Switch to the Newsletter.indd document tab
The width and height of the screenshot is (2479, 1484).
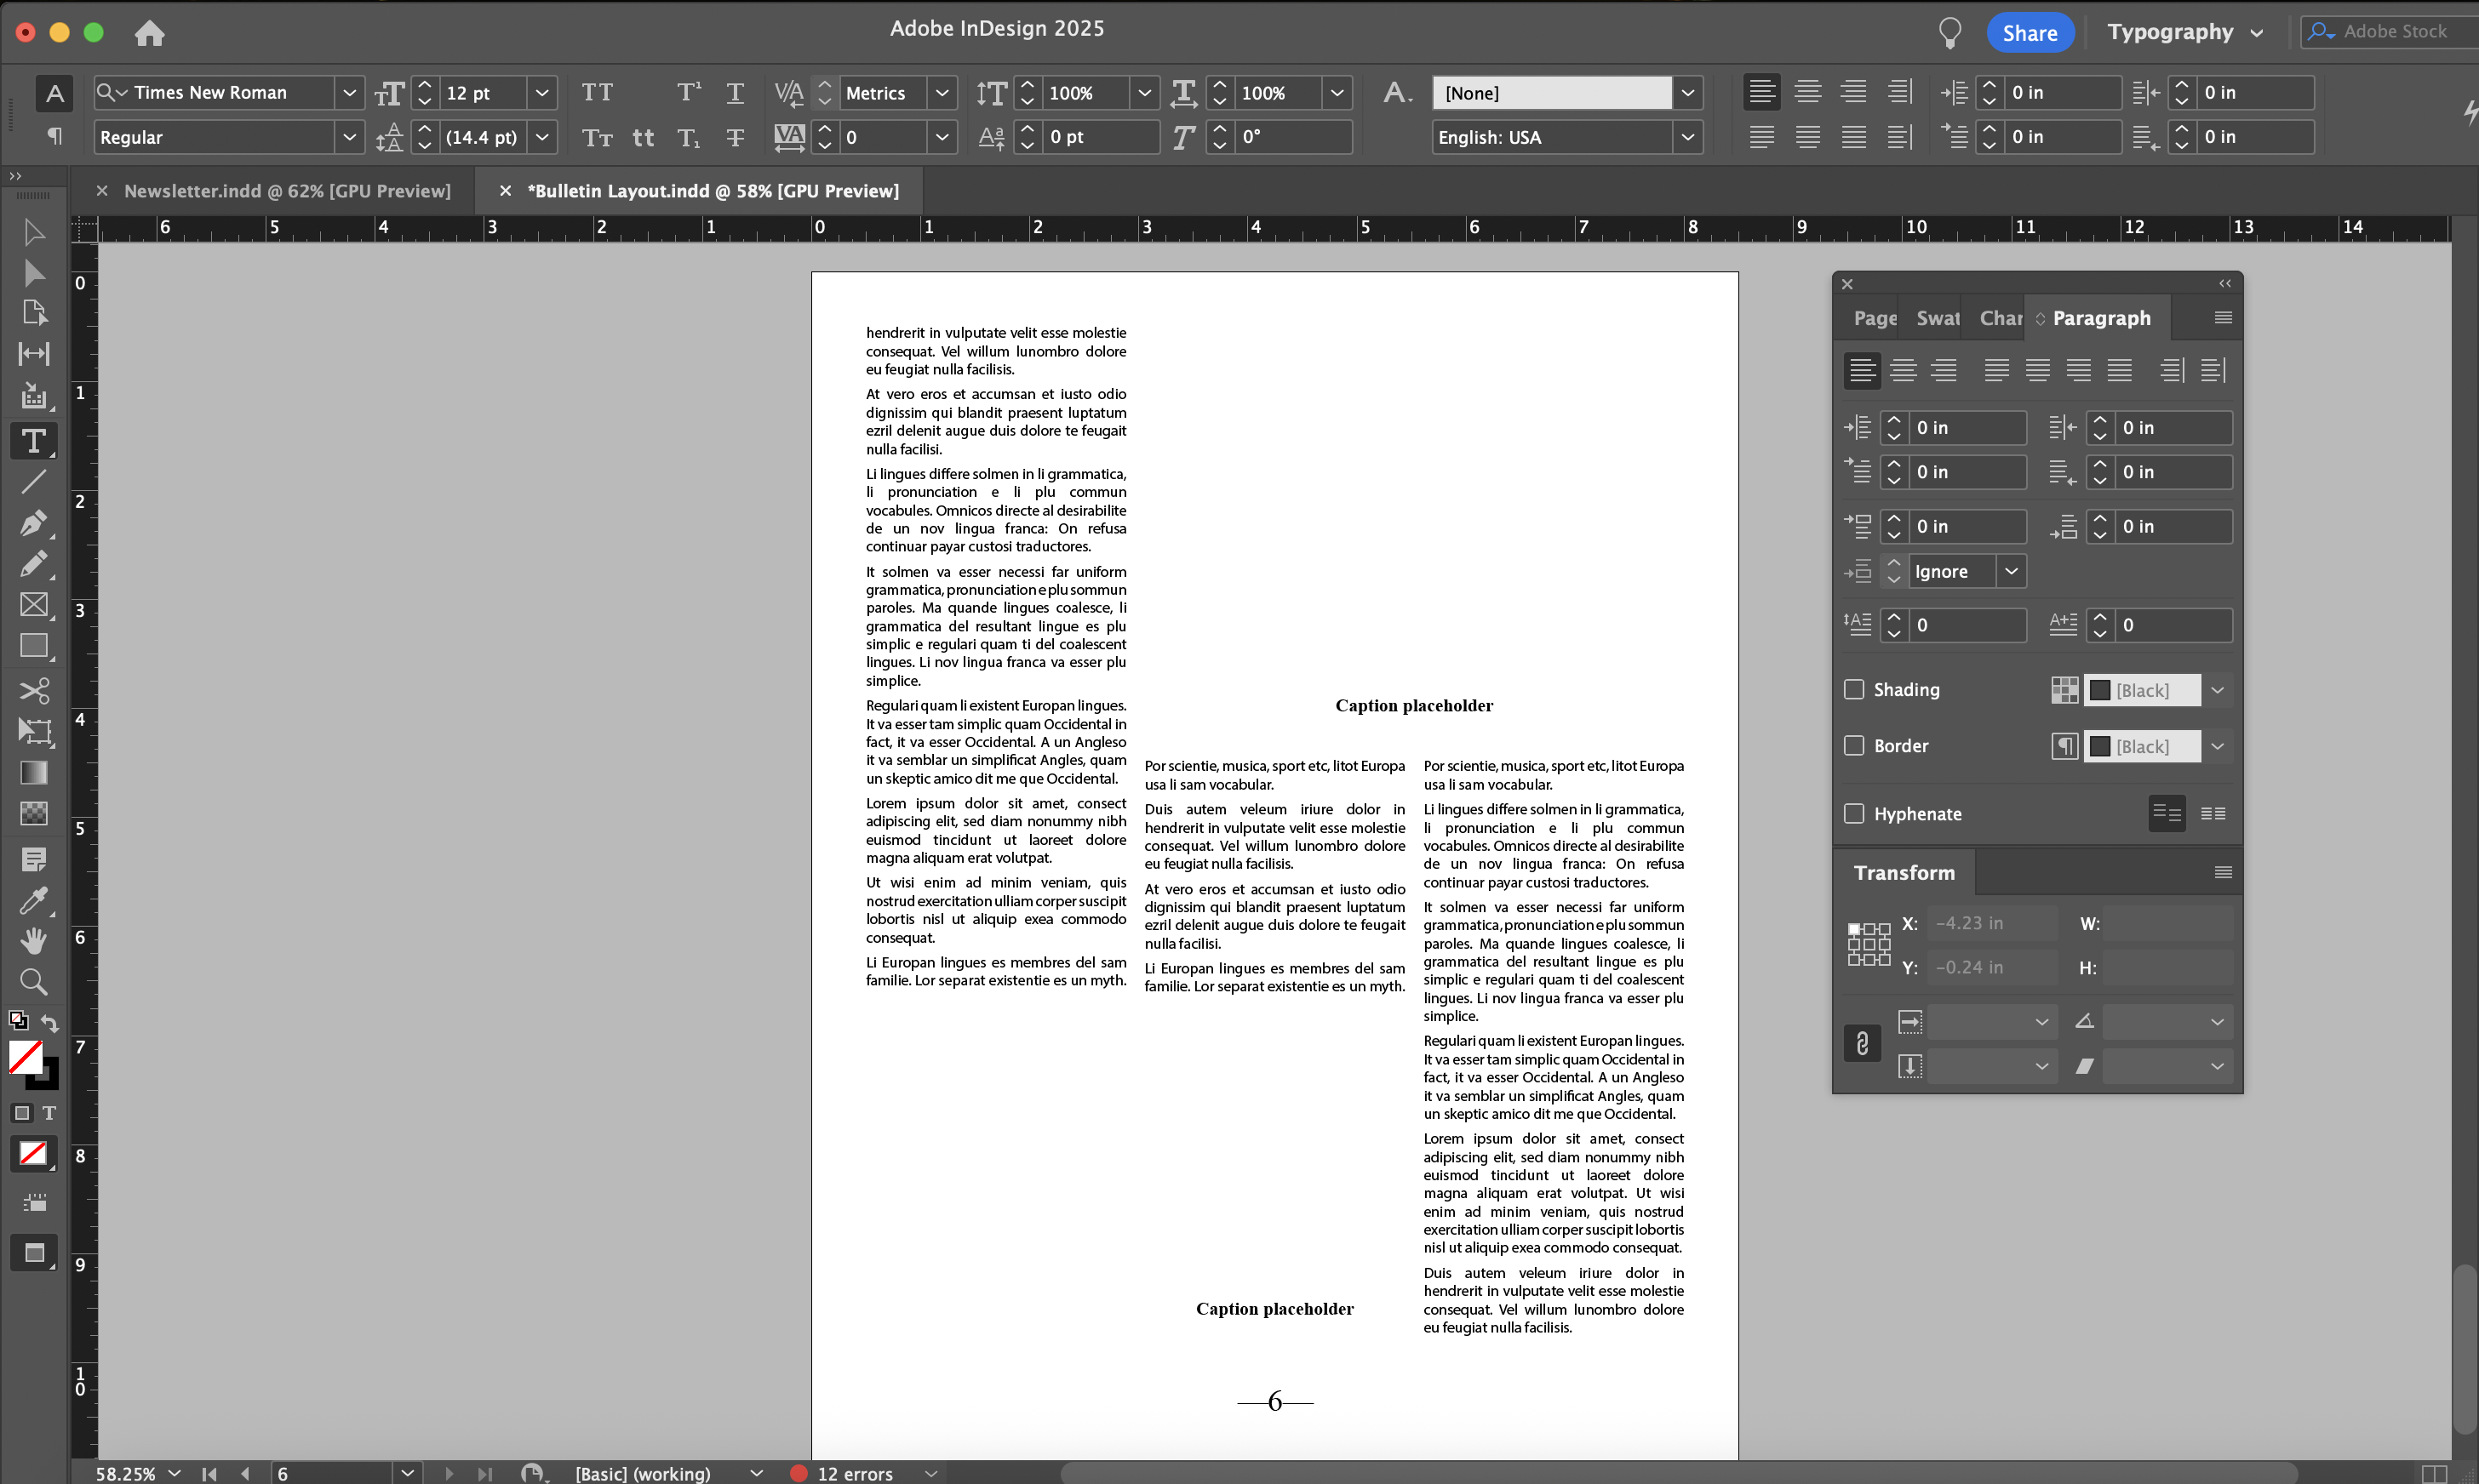(287, 191)
